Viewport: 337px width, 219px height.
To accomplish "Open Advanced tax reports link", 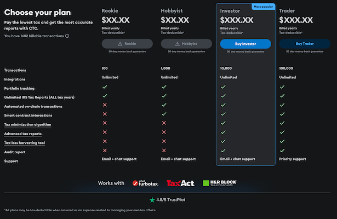I will 23,134.
